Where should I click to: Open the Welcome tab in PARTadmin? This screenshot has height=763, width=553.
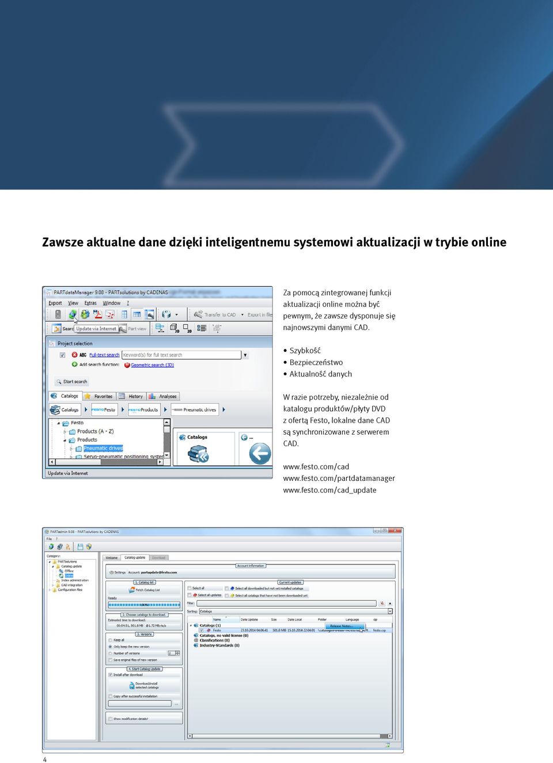(x=112, y=557)
